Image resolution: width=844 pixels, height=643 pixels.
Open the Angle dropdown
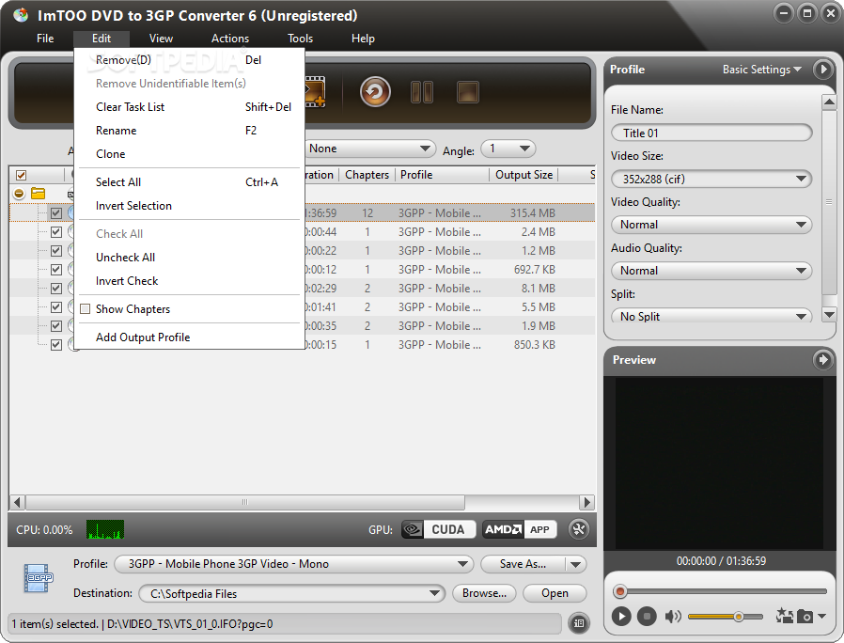click(x=508, y=149)
